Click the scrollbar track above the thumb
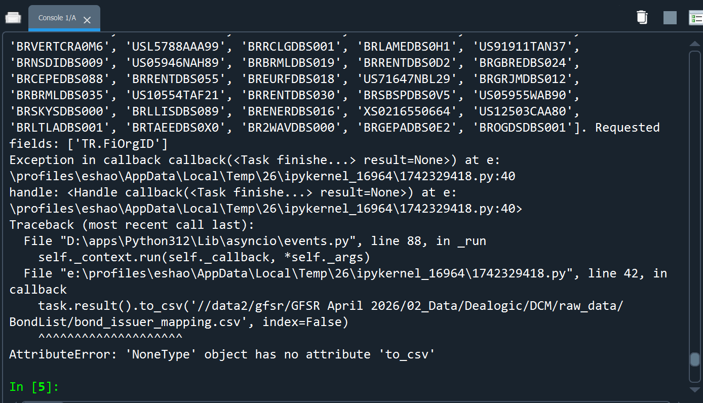Image resolution: width=703 pixels, height=403 pixels. click(x=695, y=203)
